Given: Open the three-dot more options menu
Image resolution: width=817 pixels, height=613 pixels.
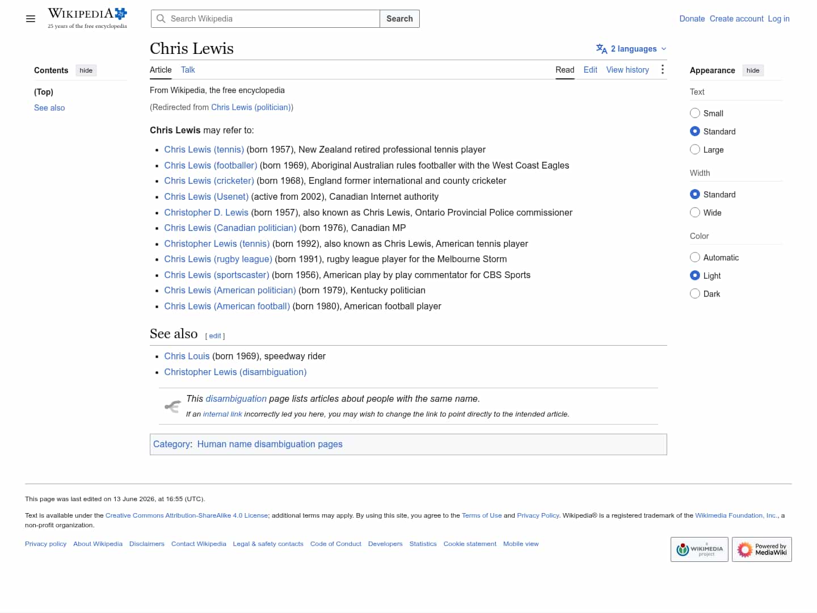Looking at the screenshot, I should pos(662,69).
